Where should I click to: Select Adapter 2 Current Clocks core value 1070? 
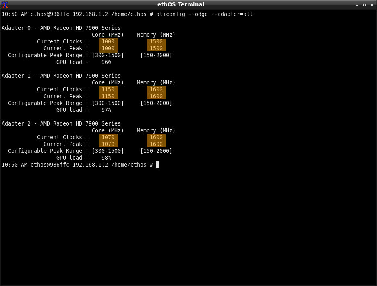[x=108, y=137]
